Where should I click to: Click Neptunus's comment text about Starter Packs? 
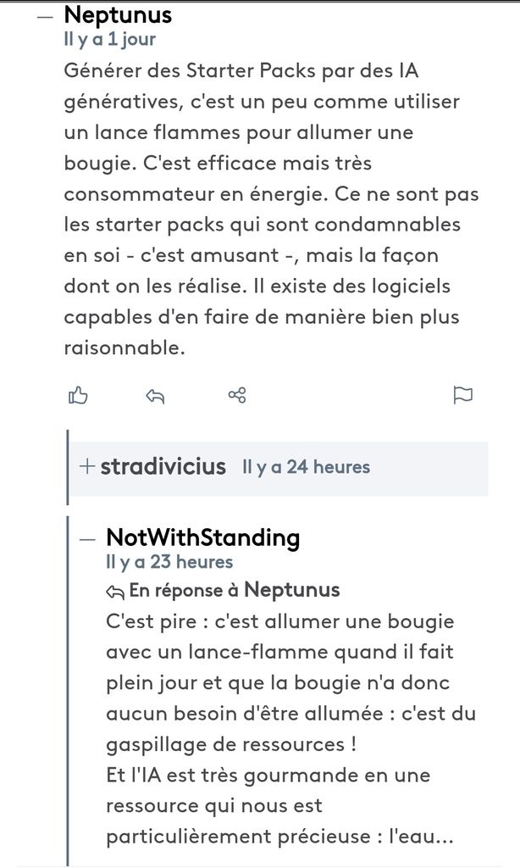[271, 209]
